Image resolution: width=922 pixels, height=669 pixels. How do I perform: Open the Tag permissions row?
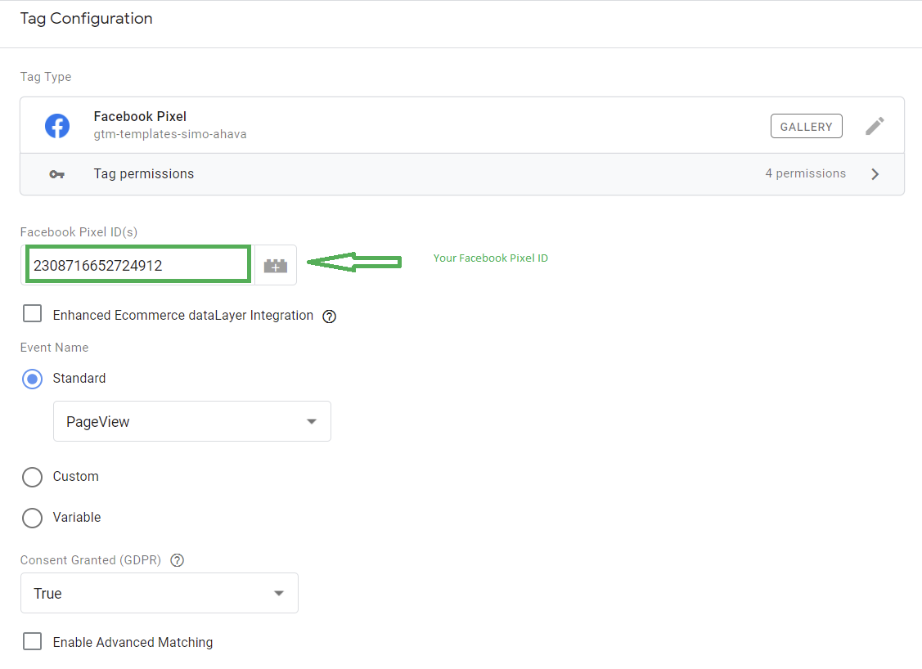[x=462, y=174]
